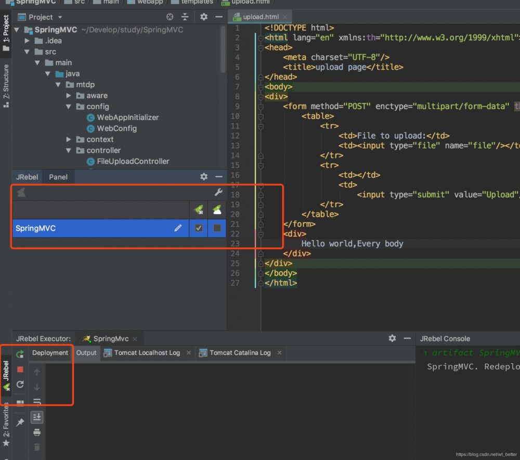Open the Project view dropdown
Screen dimensions: 520x460
(46, 17)
